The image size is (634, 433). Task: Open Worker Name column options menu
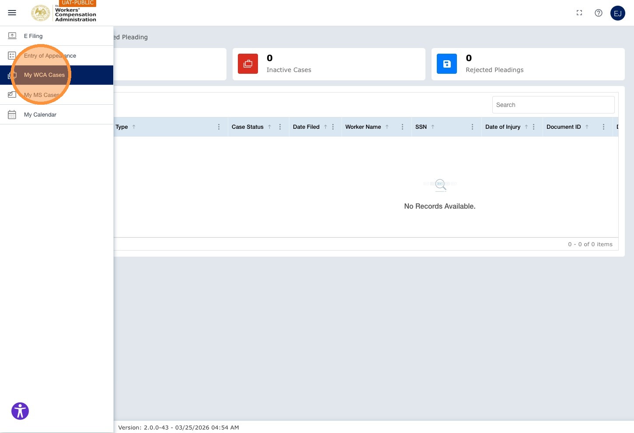(x=403, y=127)
